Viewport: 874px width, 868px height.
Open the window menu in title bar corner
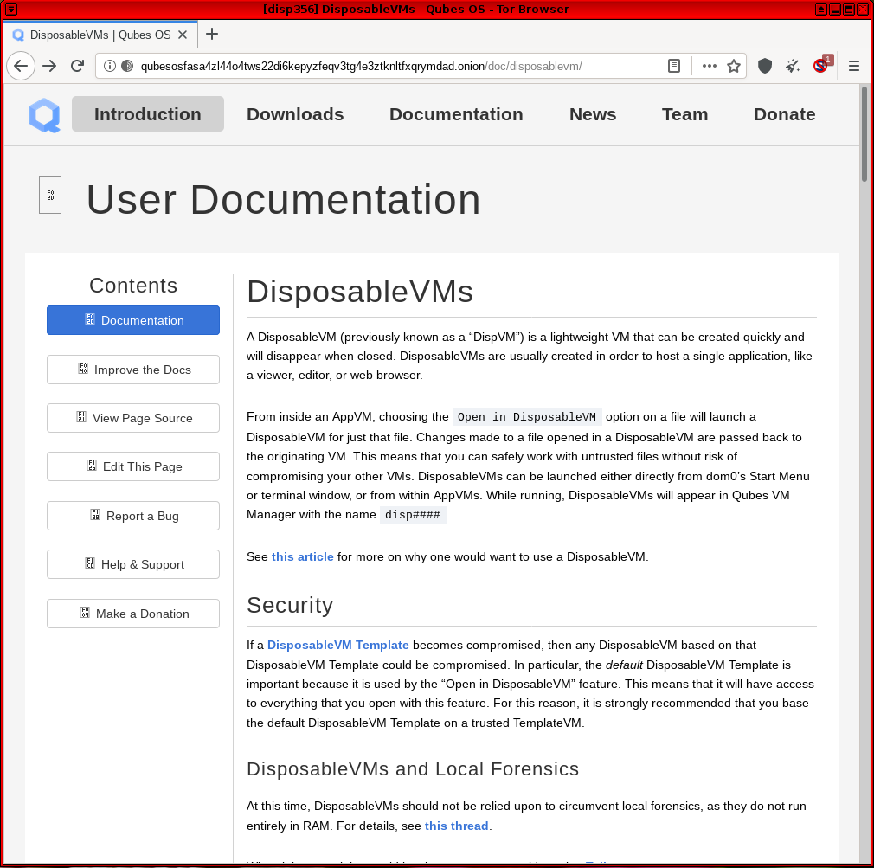point(11,9)
